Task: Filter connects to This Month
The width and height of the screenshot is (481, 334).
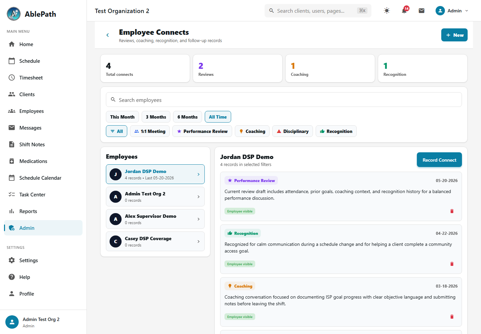Action: pos(122,117)
